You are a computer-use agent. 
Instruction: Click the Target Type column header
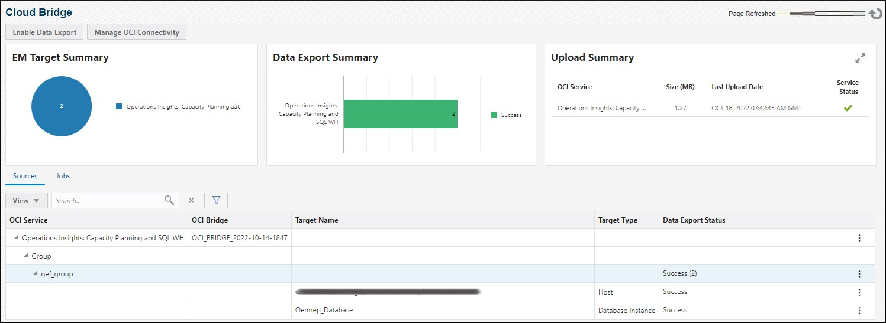pyautogui.click(x=627, y=220)
